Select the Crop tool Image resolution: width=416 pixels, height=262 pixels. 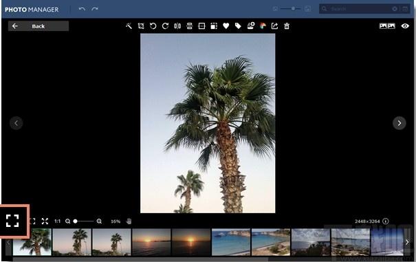(141, 26)
